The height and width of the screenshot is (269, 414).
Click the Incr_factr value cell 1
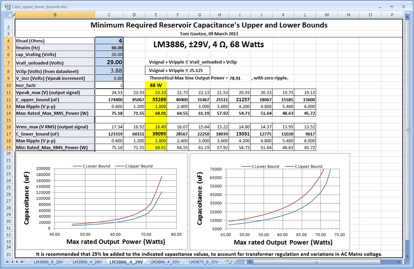pyautogui.click(x=109, y=85)
